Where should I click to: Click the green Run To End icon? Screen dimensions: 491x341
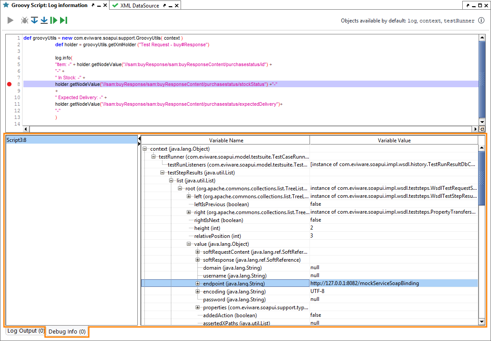(63, 20)
